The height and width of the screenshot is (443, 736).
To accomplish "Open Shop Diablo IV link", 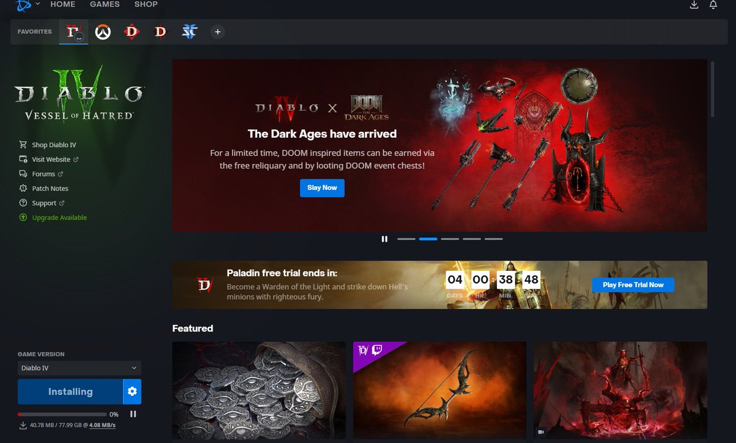I will coord(48,145).
